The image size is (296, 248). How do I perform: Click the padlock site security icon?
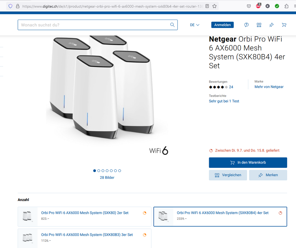click(x=17, y=6)
